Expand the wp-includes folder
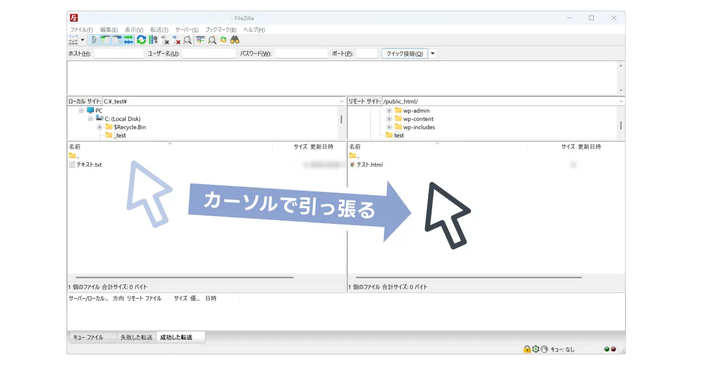 click(389, 128)
